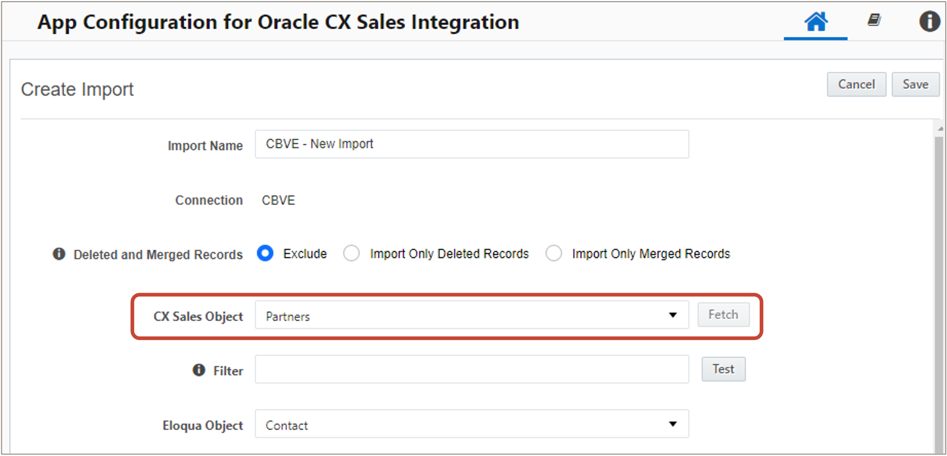This screenshot has width=947, height=456.
Task: Click info icon beside Deleted and Merged Records
Action: click(59, 254)
